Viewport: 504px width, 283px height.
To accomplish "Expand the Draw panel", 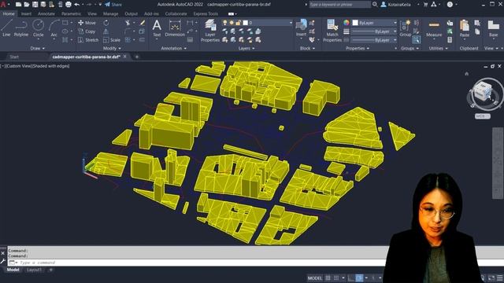I will coord(38,48).
